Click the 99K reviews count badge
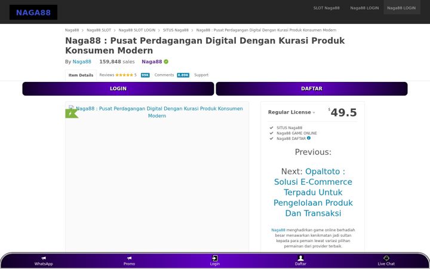The image size is (430, 269). point(145,75)
